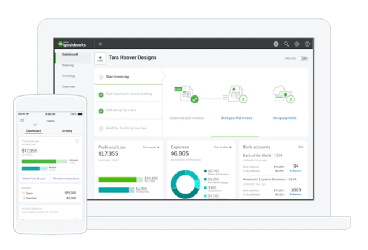Click $17,355 business profit amount on laptop

point(108,153)
